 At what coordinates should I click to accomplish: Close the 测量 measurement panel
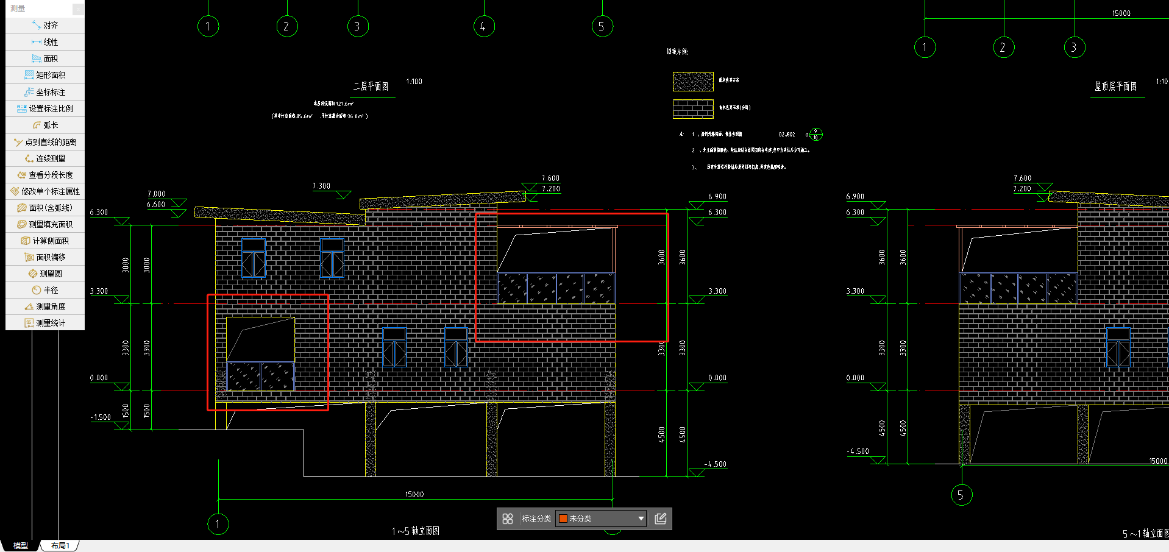point(78,9)
